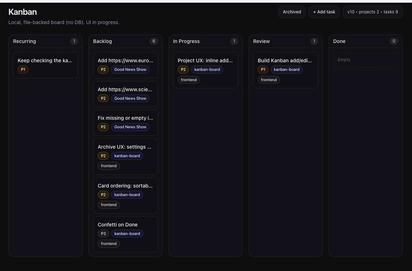Image resolution: width=412 pixels, height=271 pixels.
Task: Select the P3 priority badge on Confetti card
Action: click(103, 234)
